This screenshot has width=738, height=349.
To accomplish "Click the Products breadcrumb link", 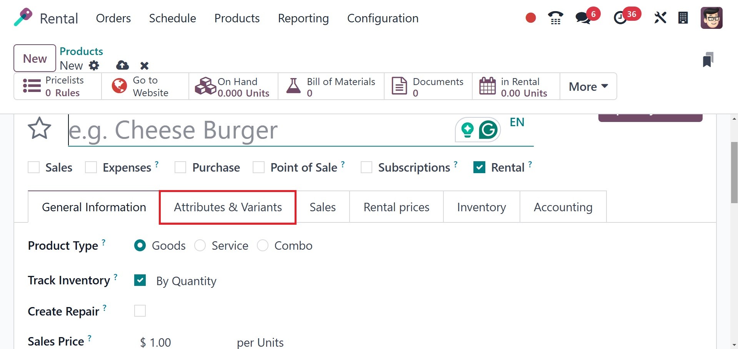I will [x=81, y=51].
